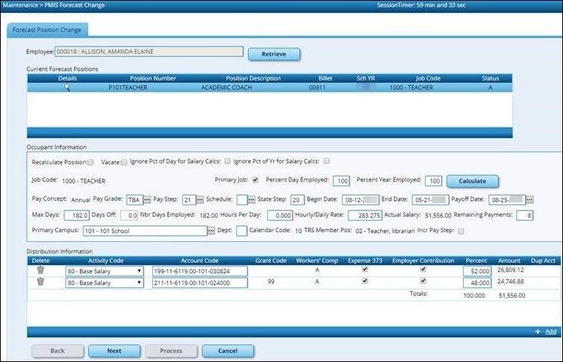Open details magnifier for P101TEACHER position

click(x=66, y=87)
